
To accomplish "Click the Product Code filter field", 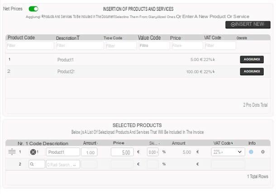I will coord(30,46).
